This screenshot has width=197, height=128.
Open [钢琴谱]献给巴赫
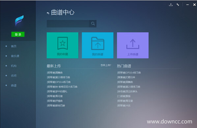(56, 106)
